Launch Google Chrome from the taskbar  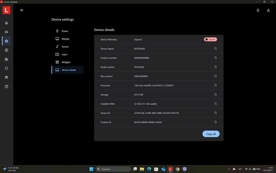click(x=177, y=169)
